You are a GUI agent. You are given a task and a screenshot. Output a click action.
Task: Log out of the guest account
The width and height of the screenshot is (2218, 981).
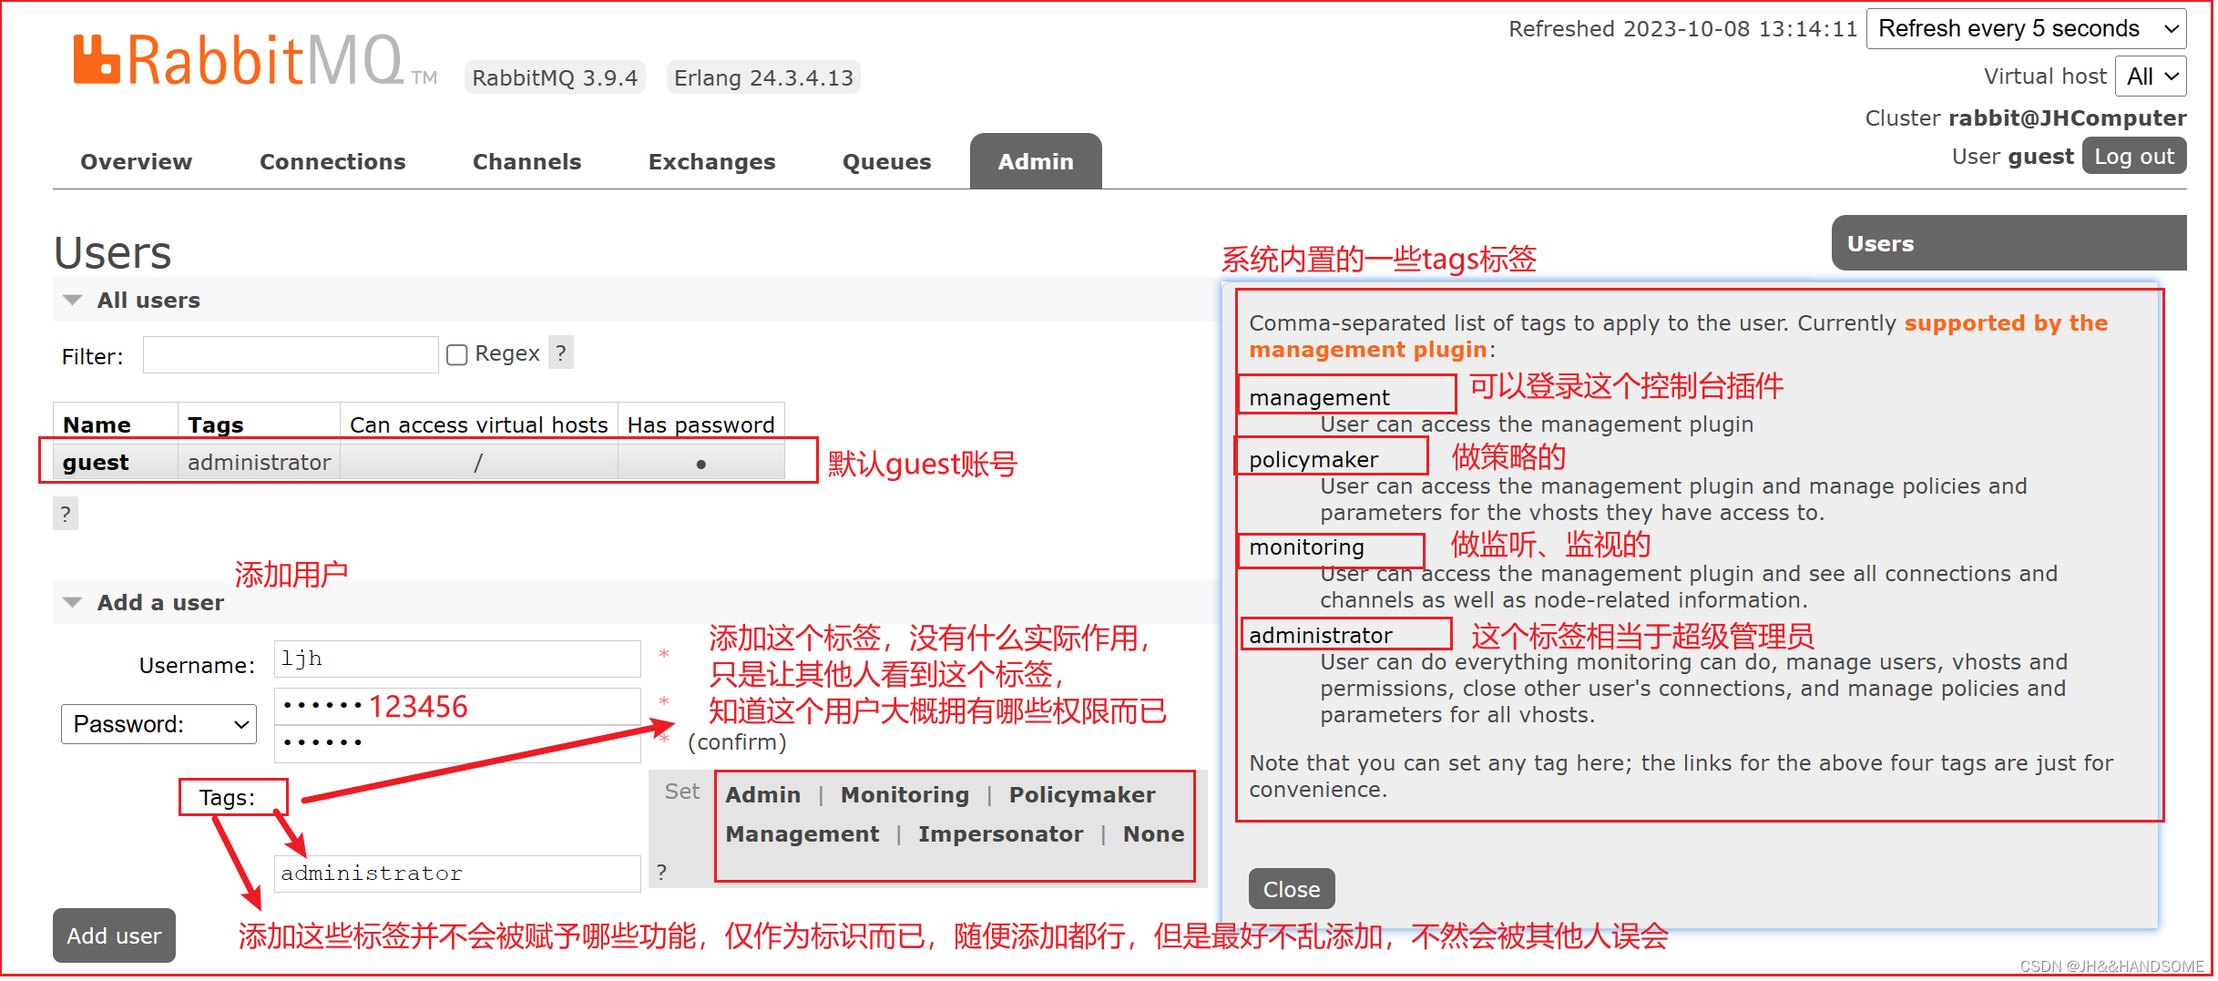[x=2134, y=157]
